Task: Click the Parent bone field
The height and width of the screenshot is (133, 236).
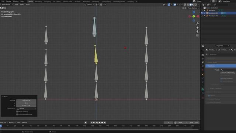Action: [228, 70]
